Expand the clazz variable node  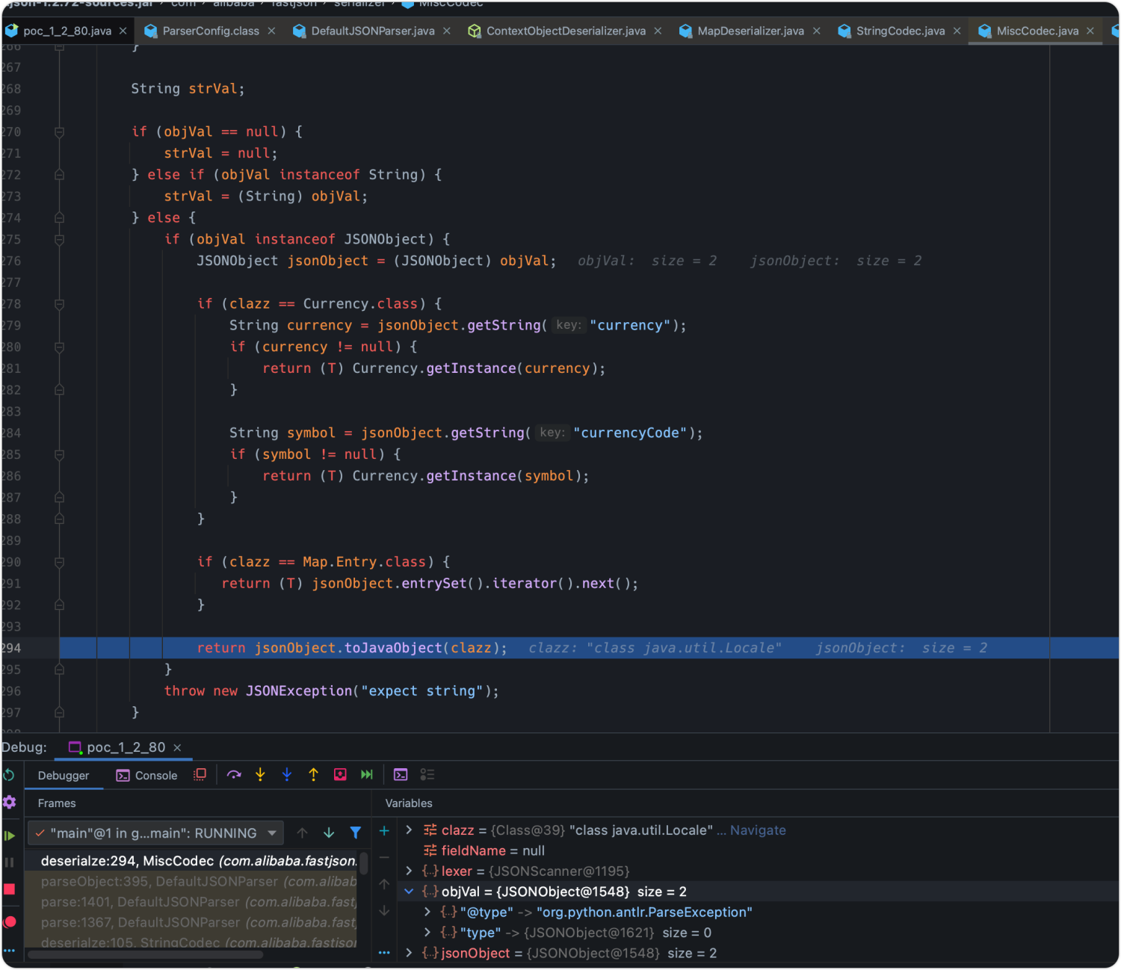409,830
